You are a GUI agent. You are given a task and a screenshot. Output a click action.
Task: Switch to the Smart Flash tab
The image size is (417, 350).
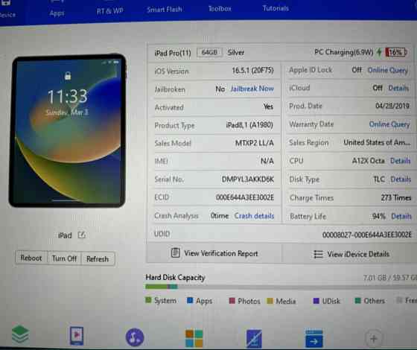pyautogui.click(x=165, y=10)
